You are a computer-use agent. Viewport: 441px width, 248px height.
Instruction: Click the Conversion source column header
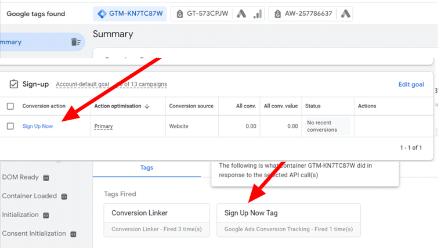point(191,106)
